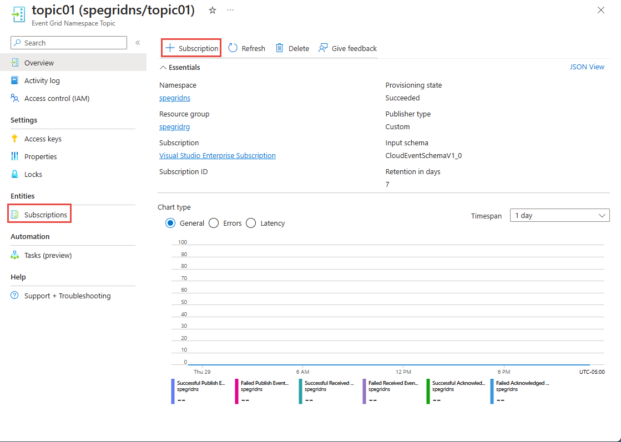This screenshot has width=621, height=442.
Task: Open Give feedback
Action: 348,48
